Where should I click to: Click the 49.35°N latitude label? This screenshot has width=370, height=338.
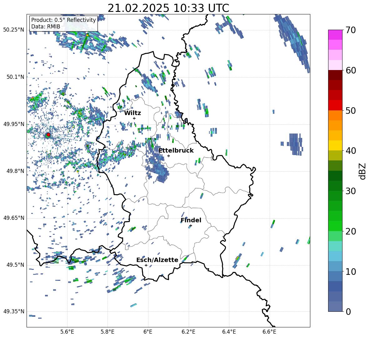tap(14, 311)
